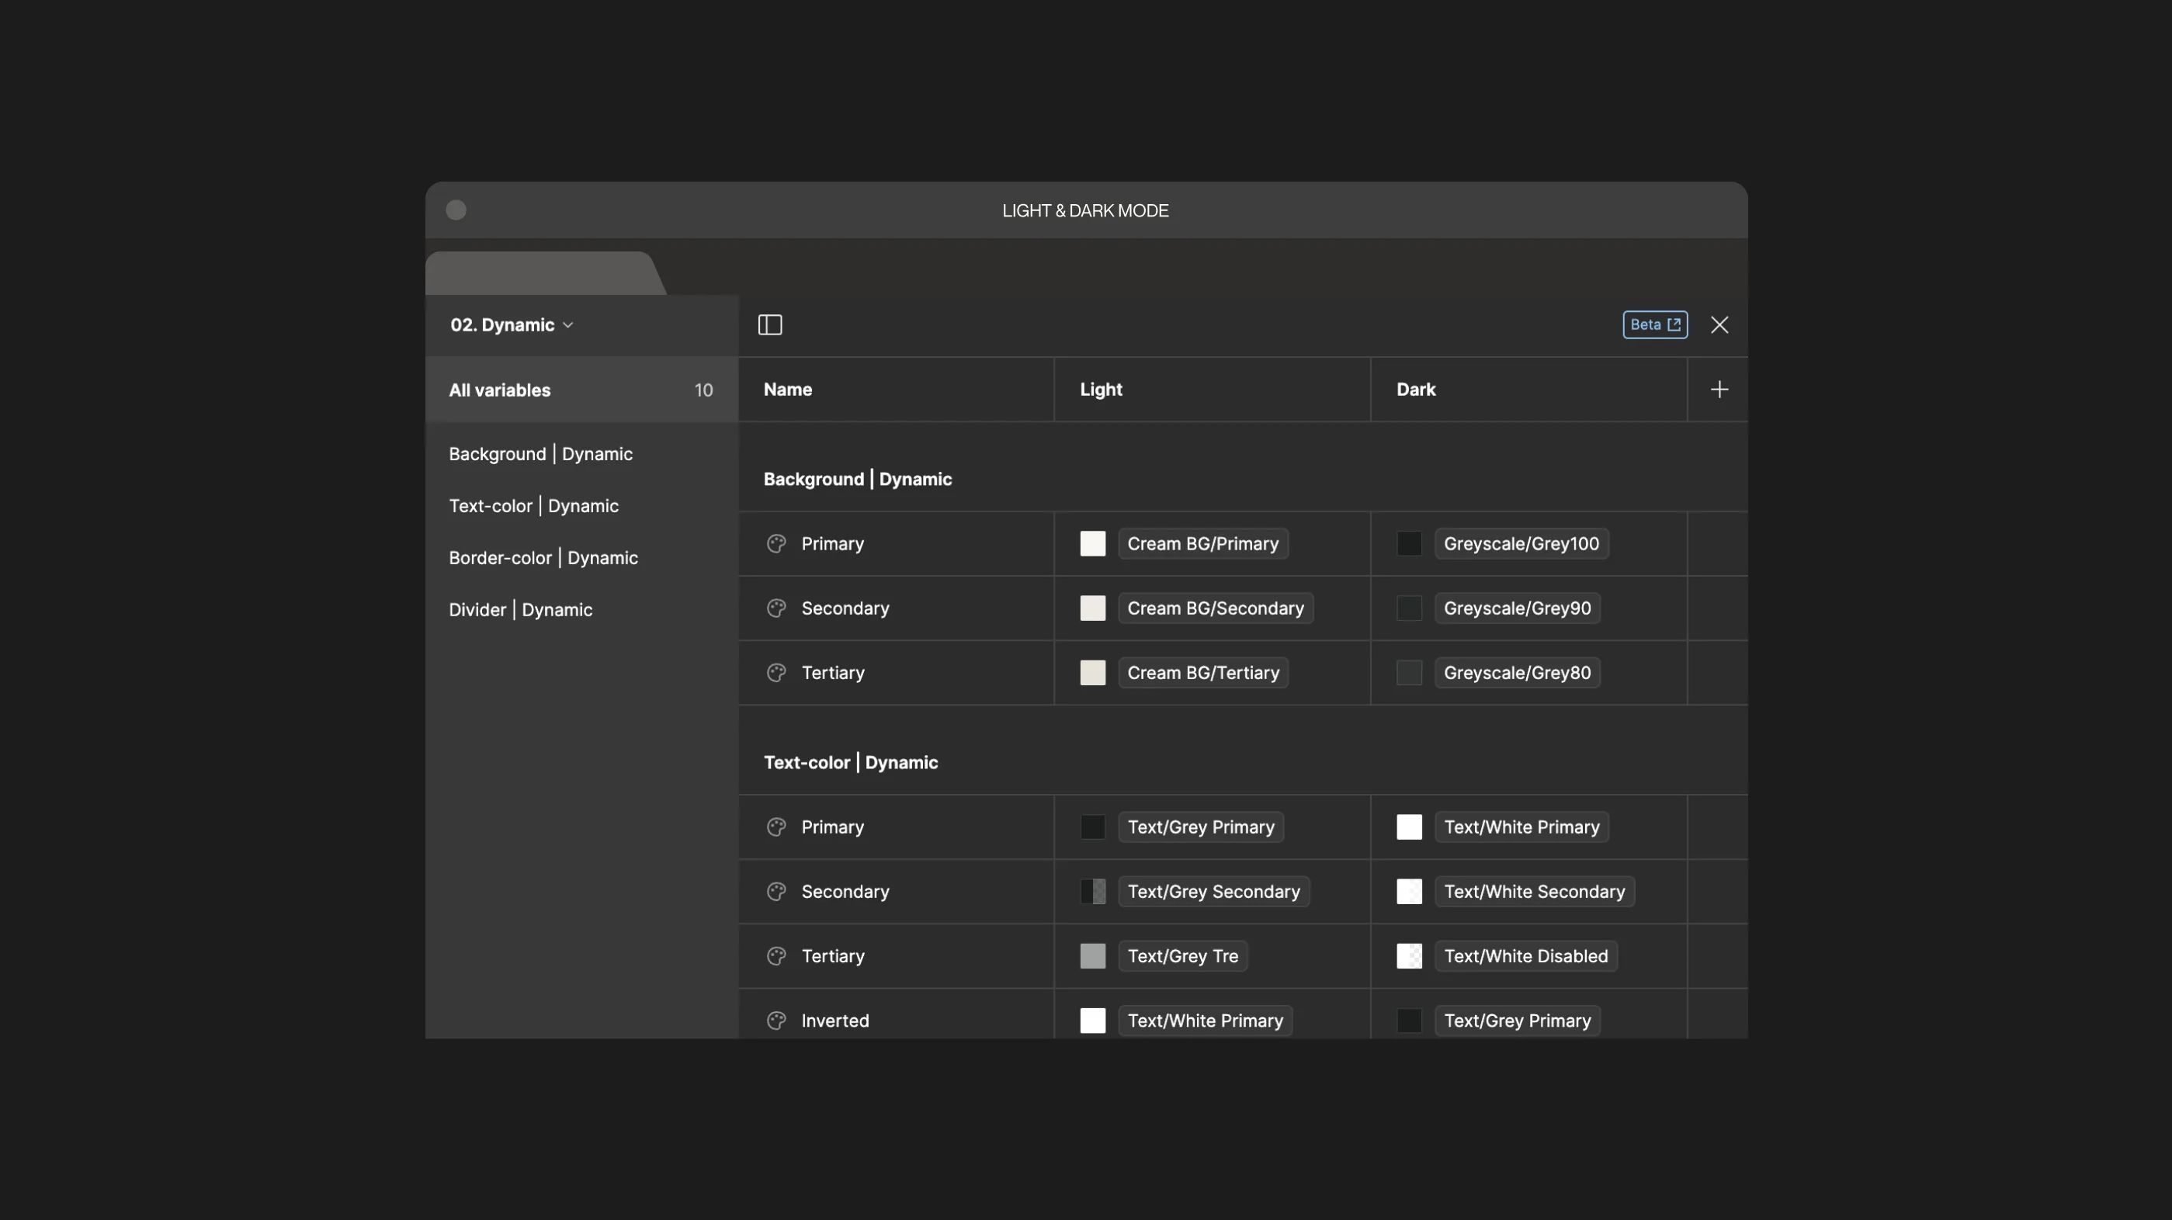Click the Greyscale/Grey100 color swatch
This screenshot has height=1220, width=2172.
pos(1409,544)
